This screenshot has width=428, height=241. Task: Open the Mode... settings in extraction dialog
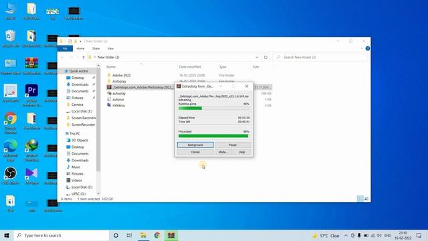tap(223, 152)
